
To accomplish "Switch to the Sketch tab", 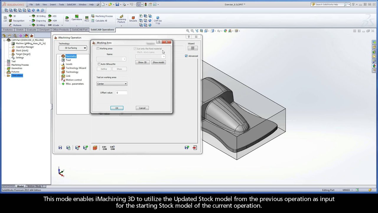I will 20,30.
